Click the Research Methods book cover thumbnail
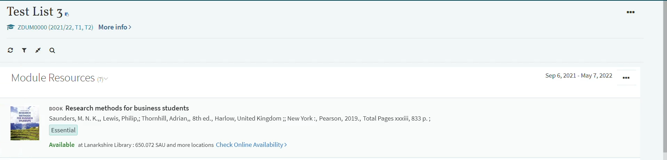 [x=25, y=123]
